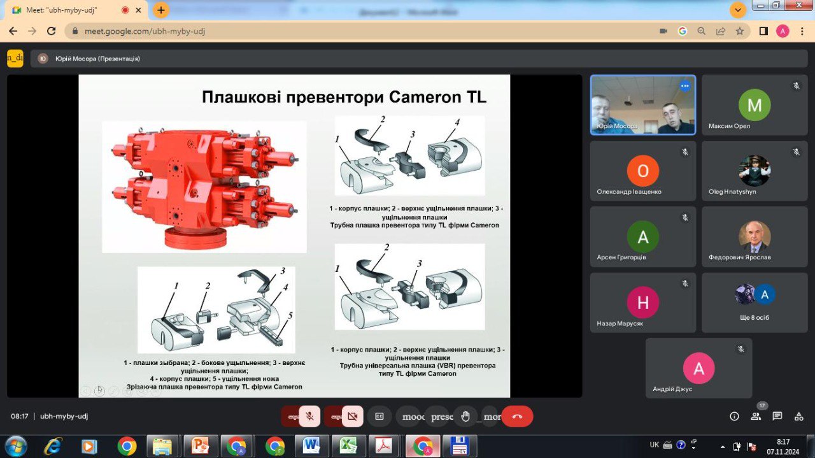Toggle the camera off button

tap(352, 417)
